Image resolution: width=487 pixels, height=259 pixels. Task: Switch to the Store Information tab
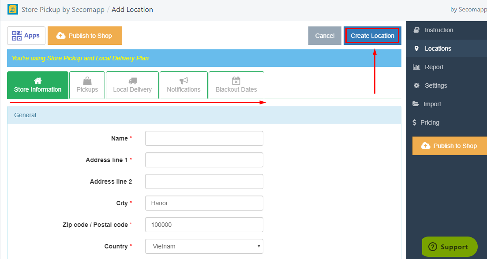coord(38,85)
